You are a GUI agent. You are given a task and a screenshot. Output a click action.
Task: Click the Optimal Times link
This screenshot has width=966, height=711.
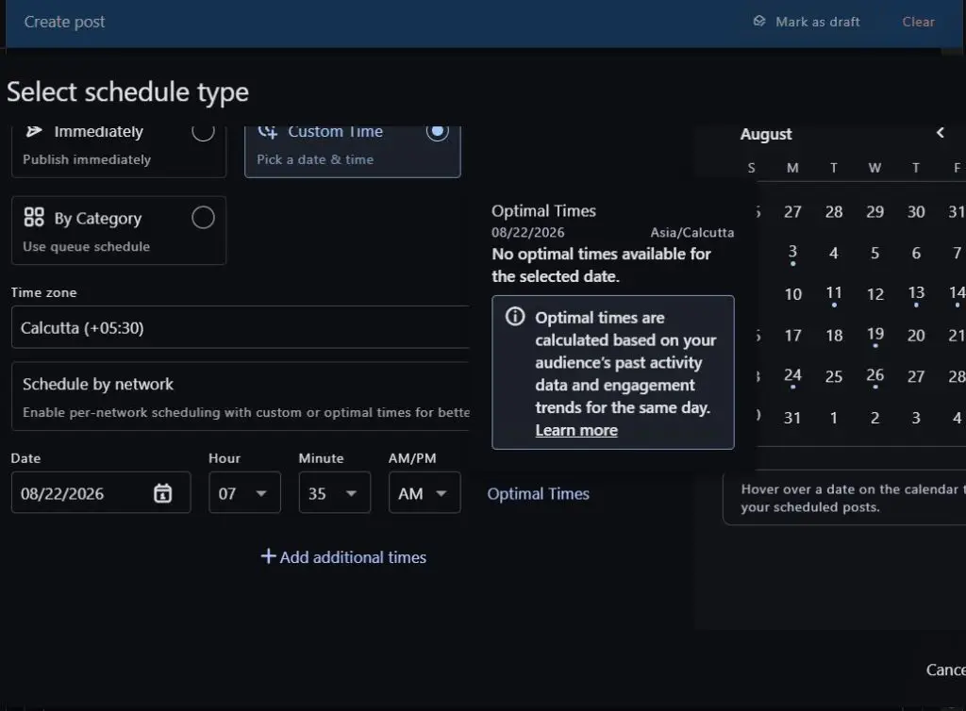538,494
